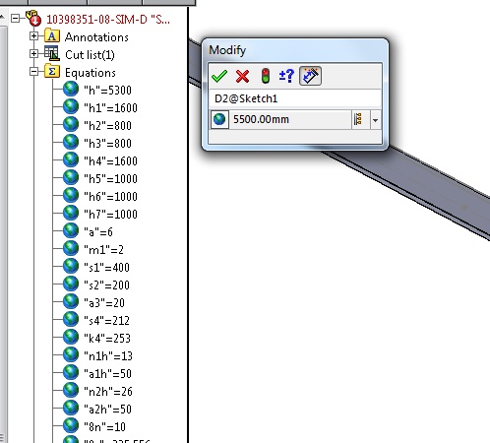The width and height of the screenshot is (490, 443).
Task: Select the equation "a2h"=50
Action: point(107,410)
